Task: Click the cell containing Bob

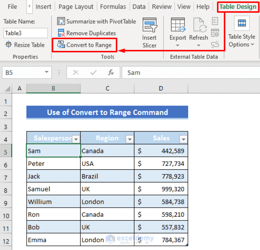Action: click(54, 227)
